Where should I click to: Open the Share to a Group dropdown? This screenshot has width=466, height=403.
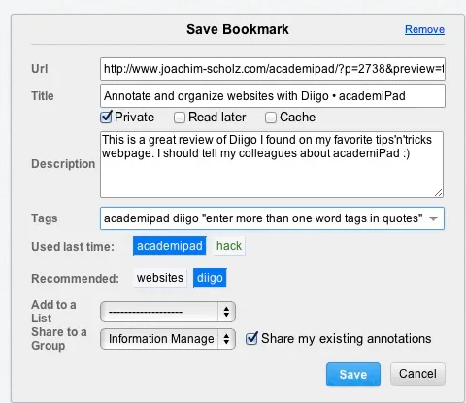pyautogui.click(x=168, y=339)
